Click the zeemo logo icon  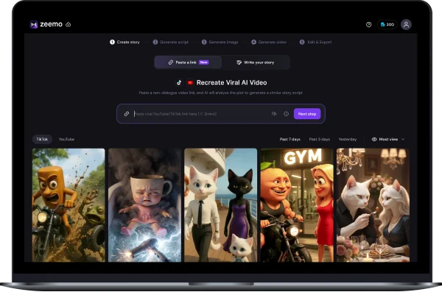tap(34, 24)
